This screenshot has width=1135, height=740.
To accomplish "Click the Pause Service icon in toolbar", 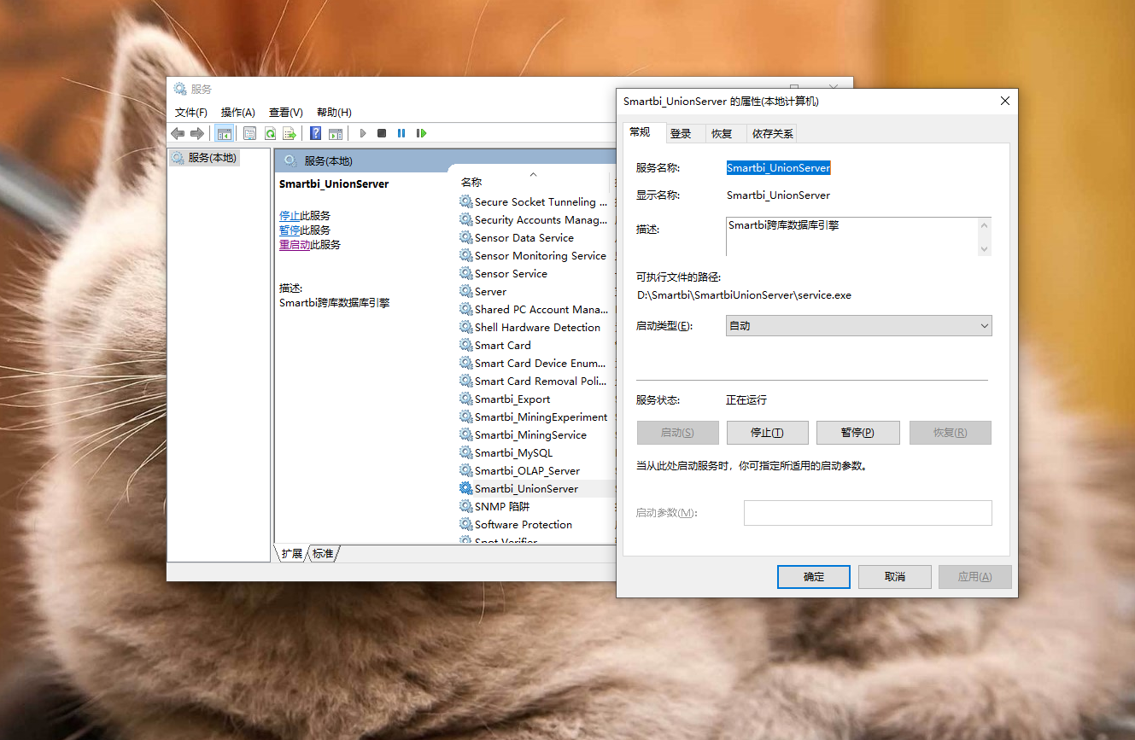I will [x=401, y=133].
